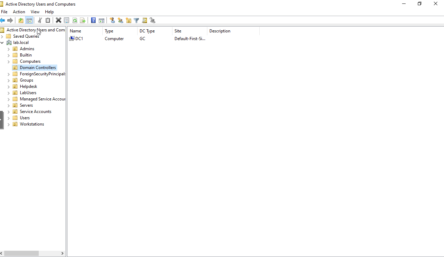The height and width of the screenshot is (257, 444).
Task: Click the Cut scissors icon
Action: [x=40, y=21]
